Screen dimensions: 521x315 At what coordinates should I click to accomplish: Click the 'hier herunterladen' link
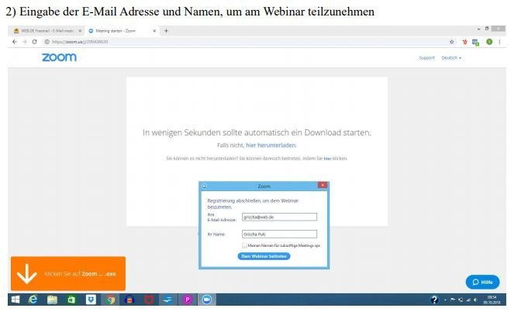pos(271,146)
